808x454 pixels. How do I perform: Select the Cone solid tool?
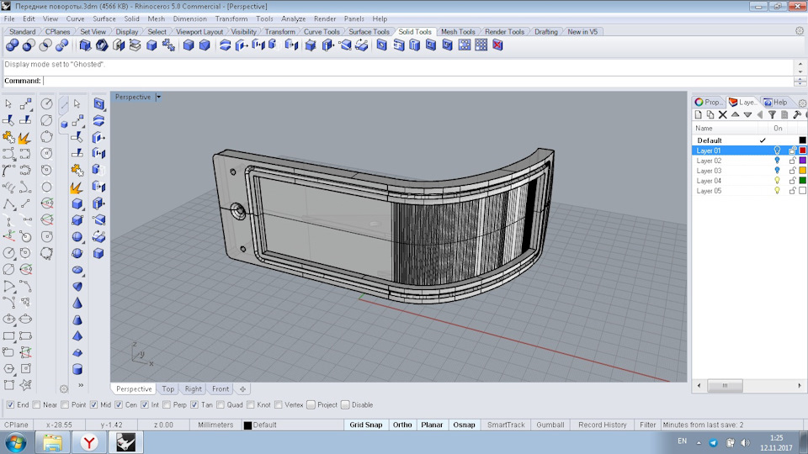(x=77, y=304)
